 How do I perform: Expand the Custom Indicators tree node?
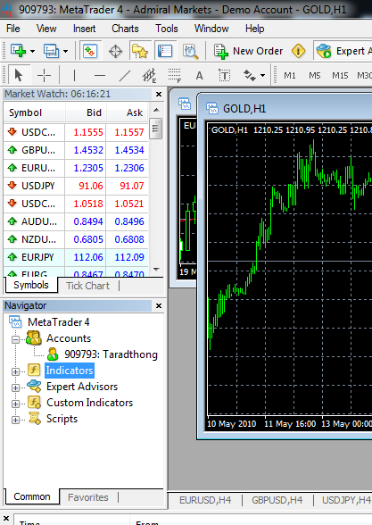click(x=15, y=404)
